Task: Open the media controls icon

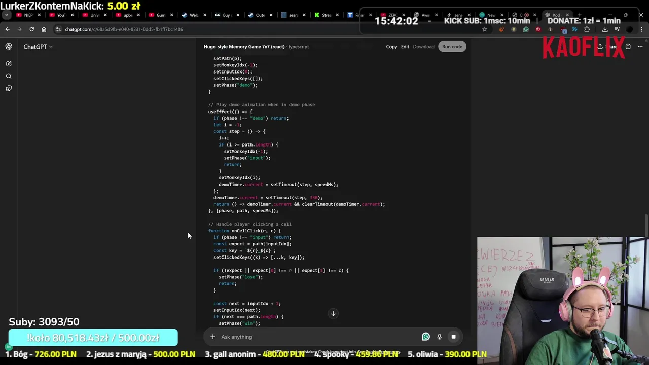Action: (617, 29)
